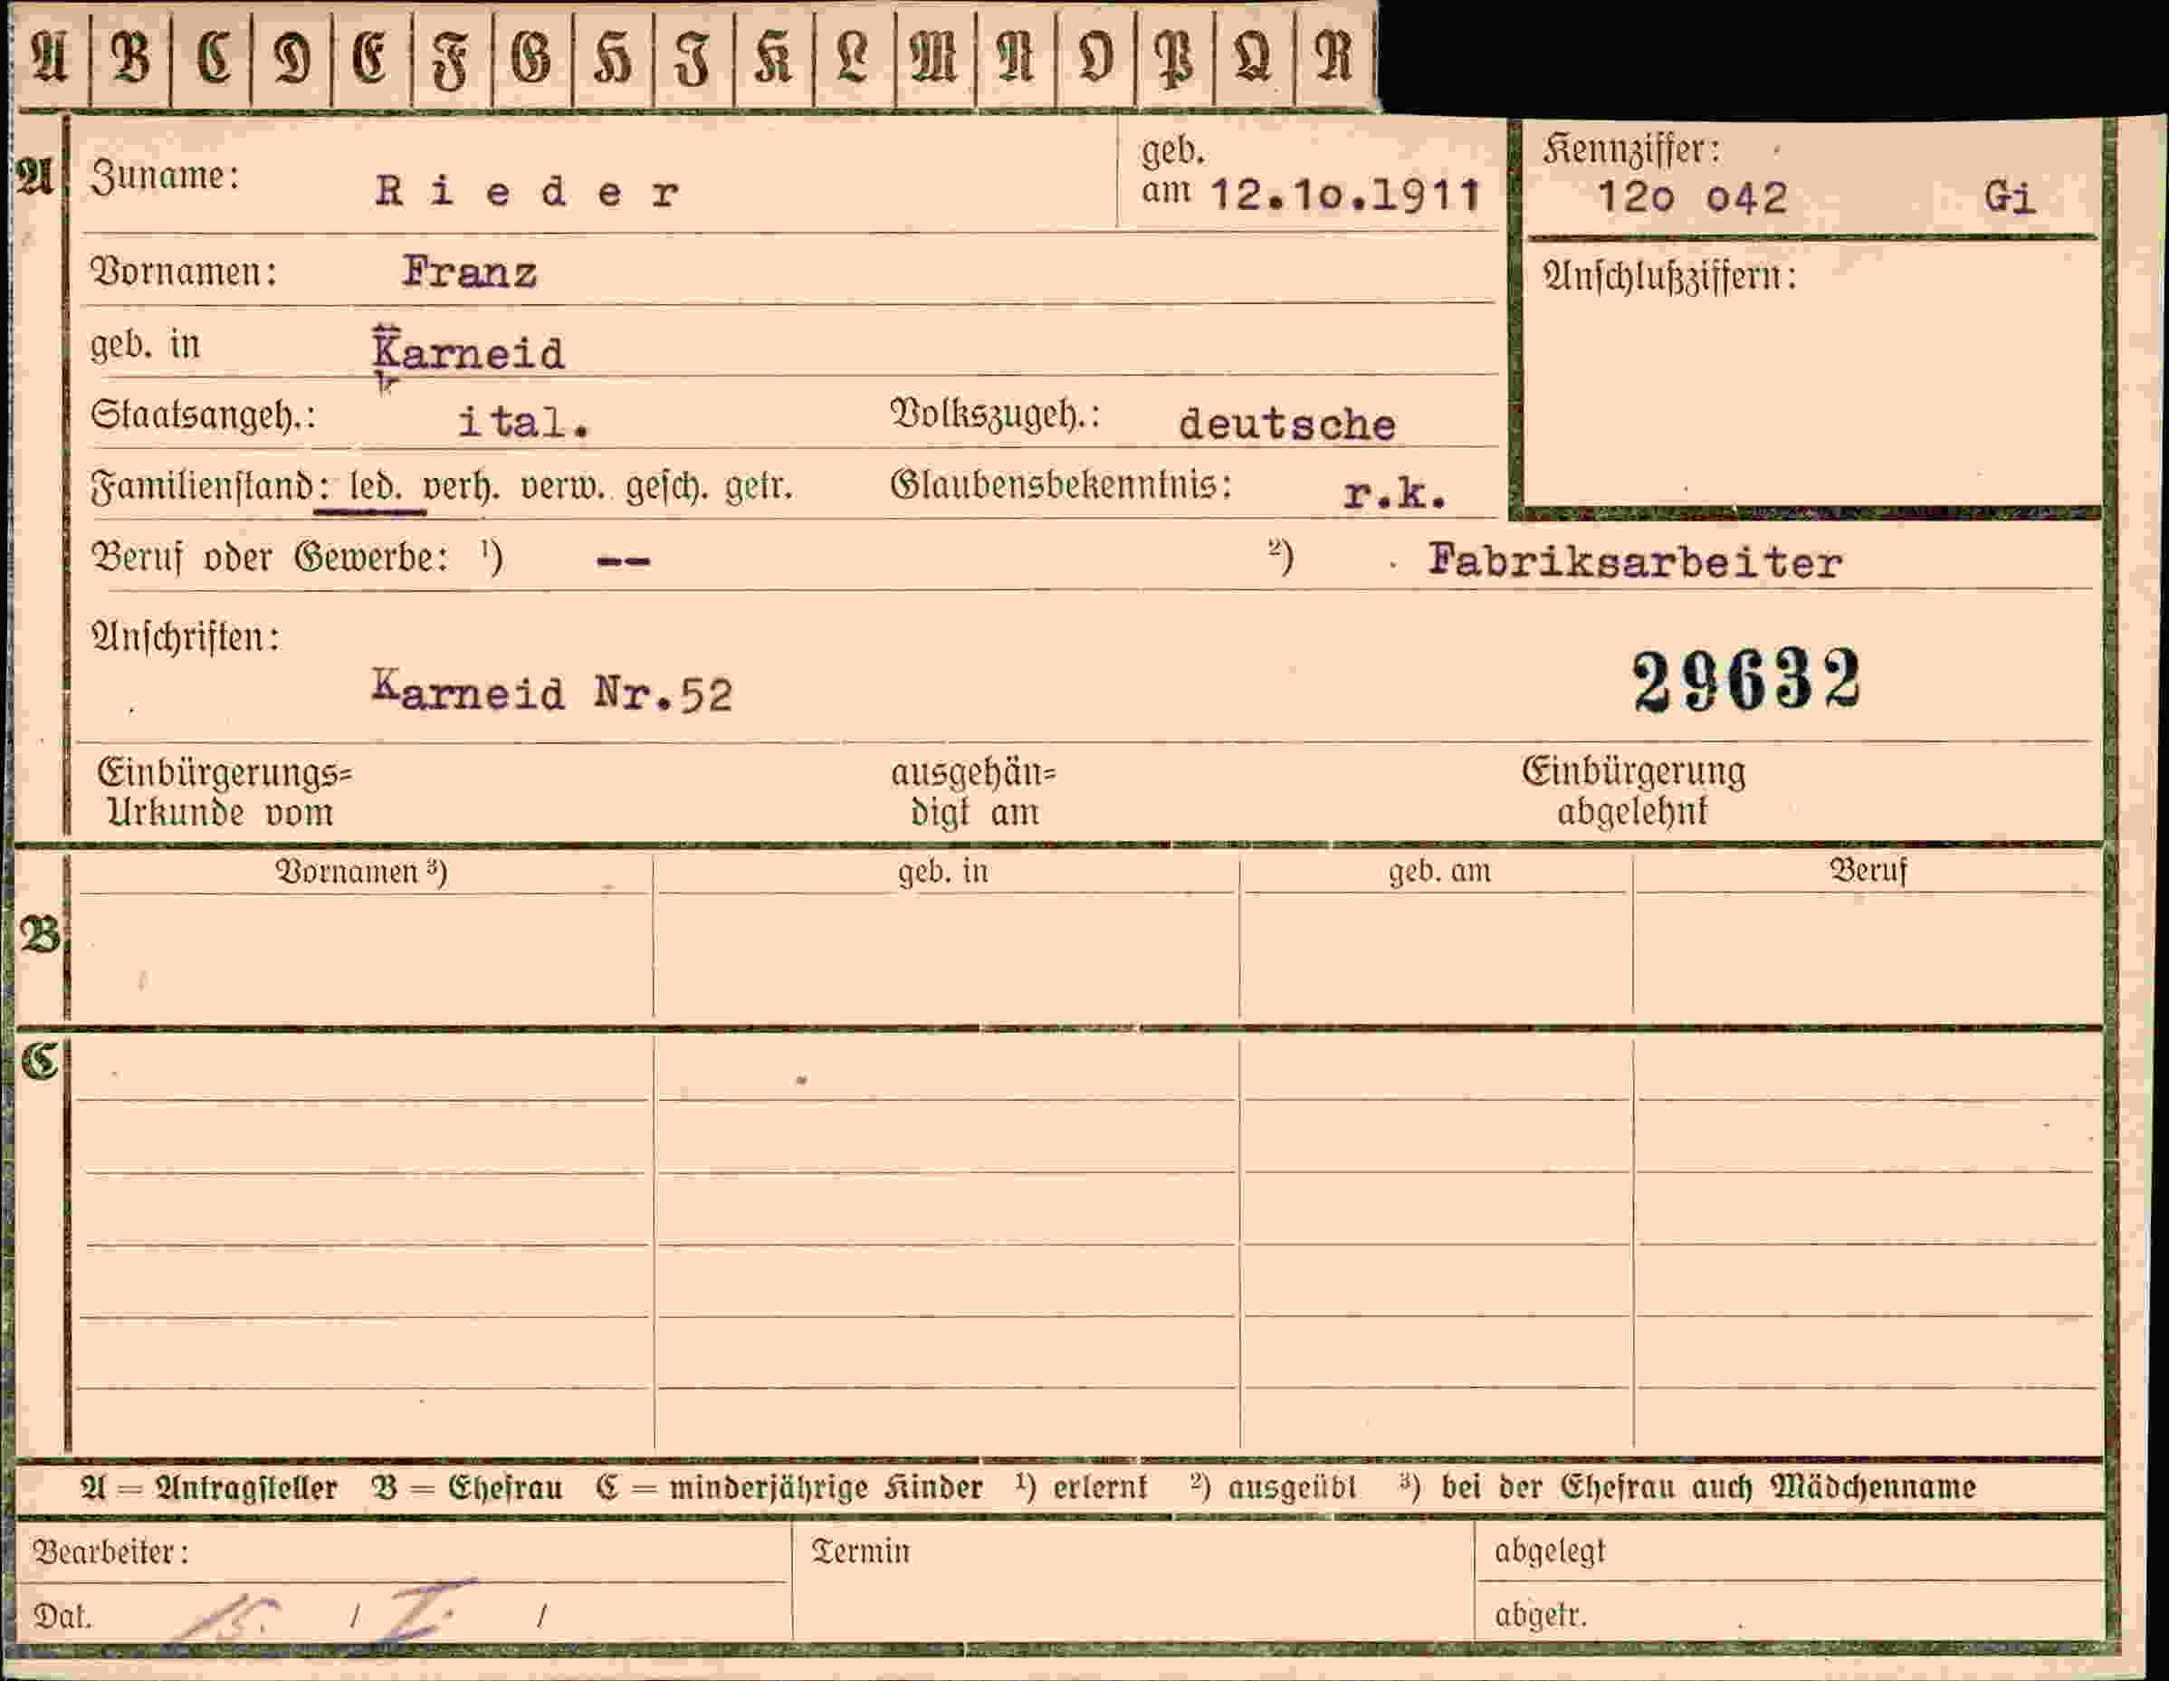Click 'Einbürgerungs-Urkunde vom' label

(225, 792)
